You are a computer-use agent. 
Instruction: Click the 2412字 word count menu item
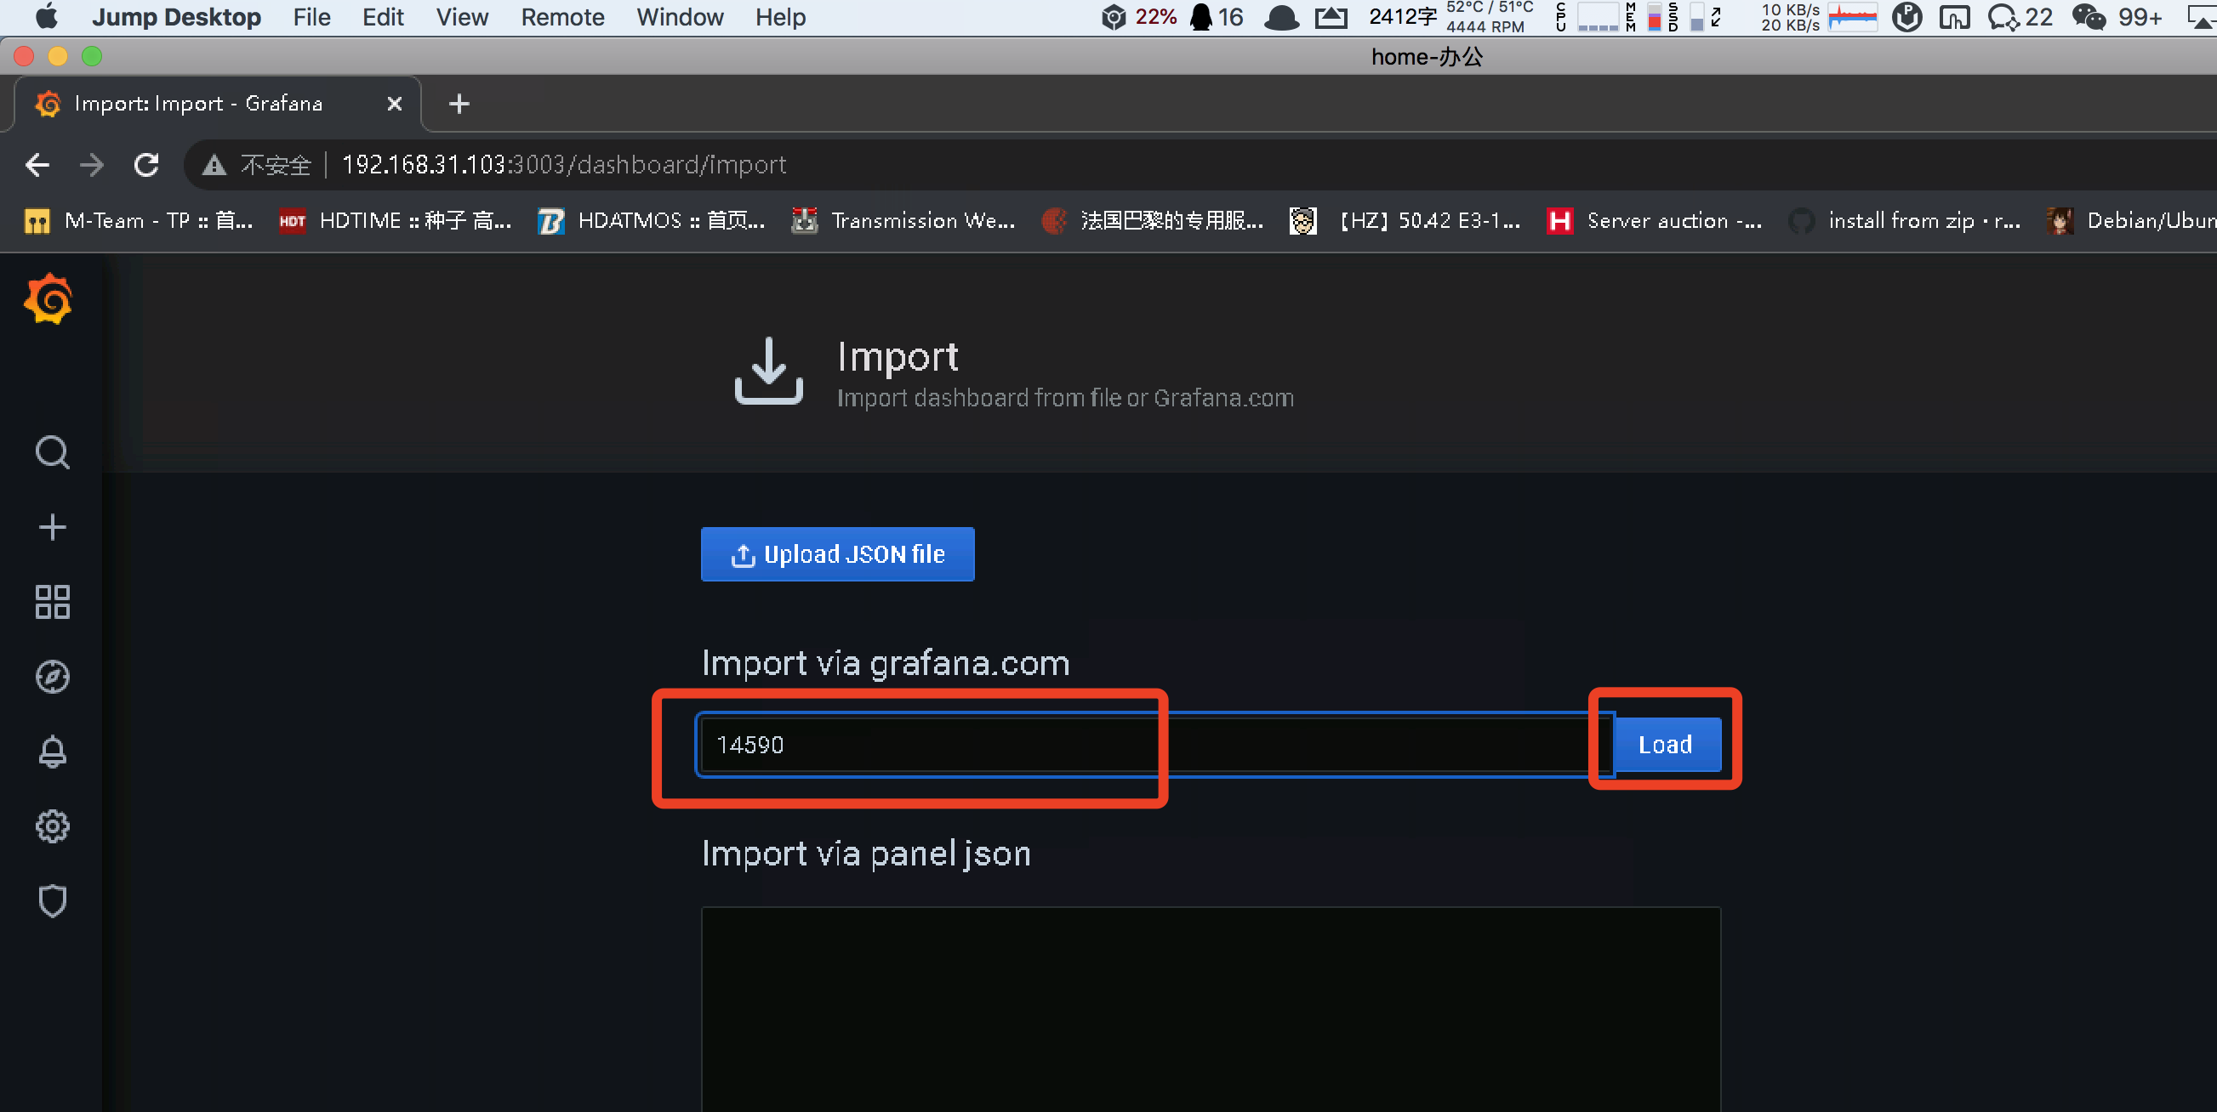(x=1403, y=17)
